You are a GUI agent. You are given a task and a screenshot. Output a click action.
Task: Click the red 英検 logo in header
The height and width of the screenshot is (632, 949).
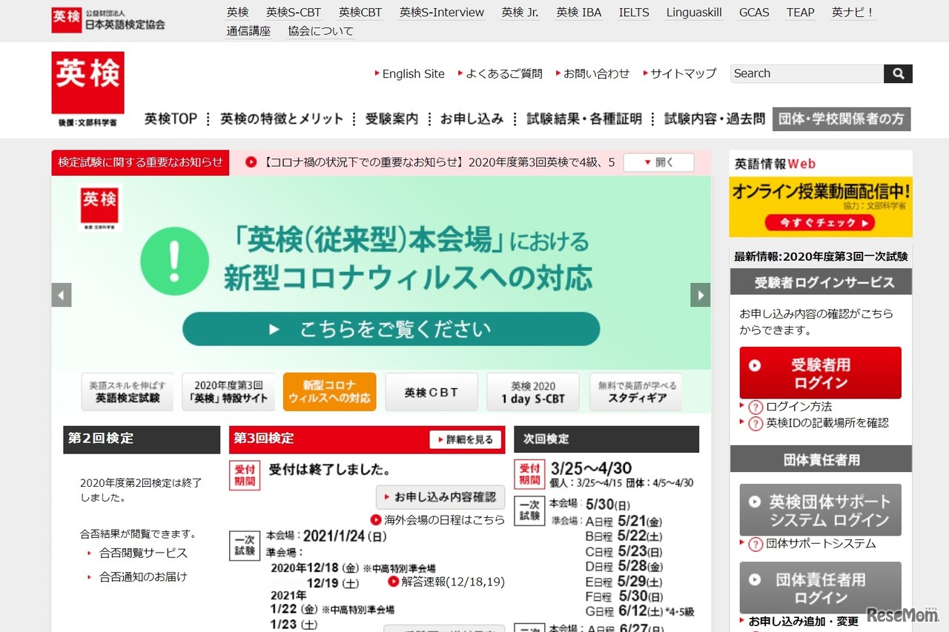pyautogui.click(x=87, y=83)
